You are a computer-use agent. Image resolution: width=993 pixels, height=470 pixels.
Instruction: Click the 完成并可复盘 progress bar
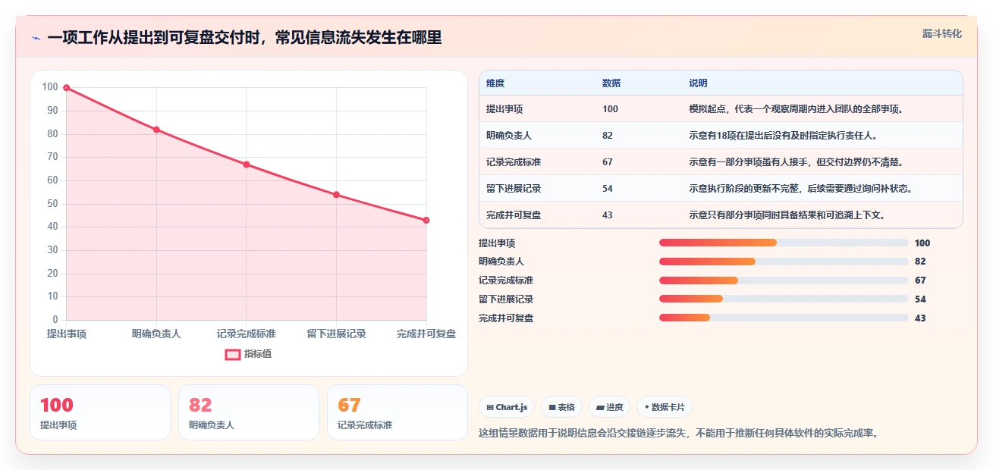coord(784,318)
